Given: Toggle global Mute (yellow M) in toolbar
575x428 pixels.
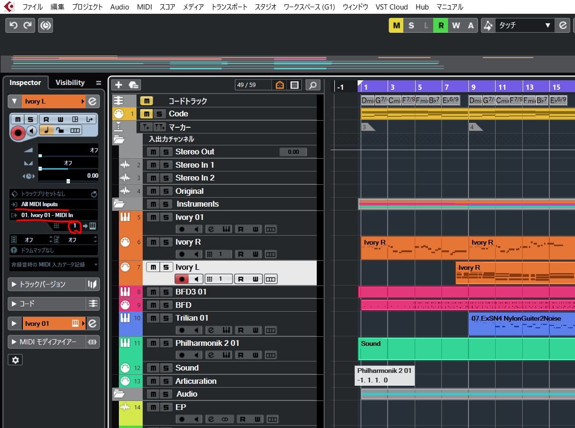Looking at the screenshot, I should [397, 26].
